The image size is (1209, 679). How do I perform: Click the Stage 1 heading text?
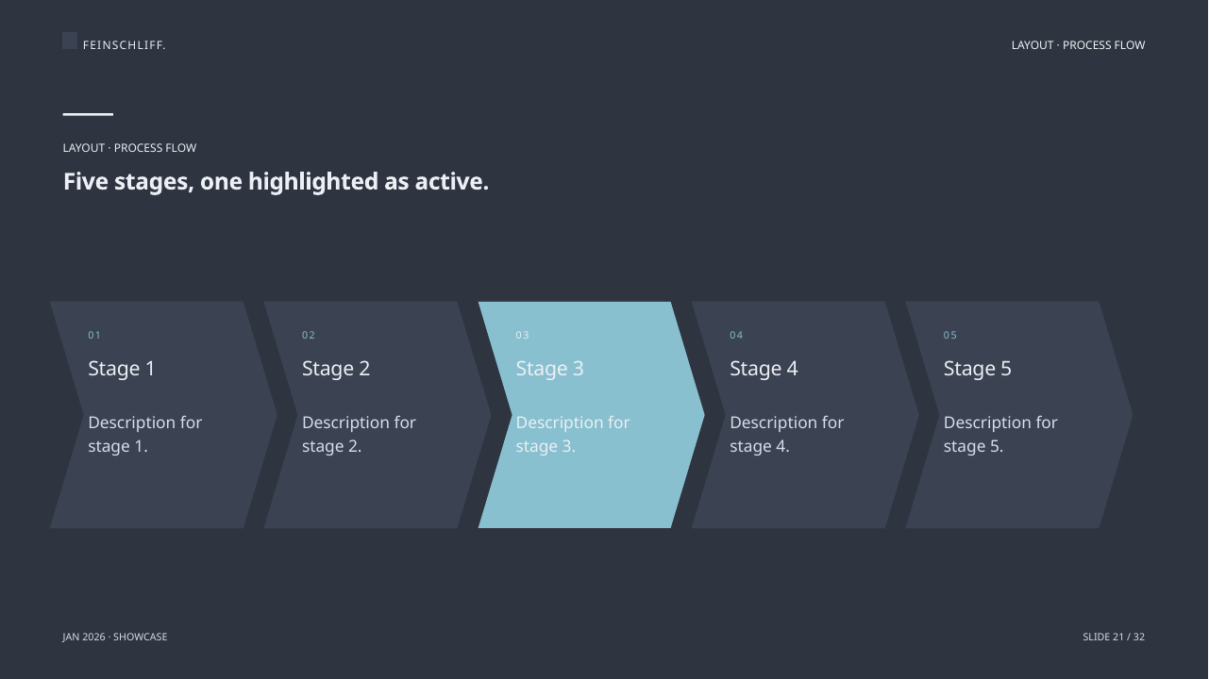pyautogui.click(x=122, y=369)
